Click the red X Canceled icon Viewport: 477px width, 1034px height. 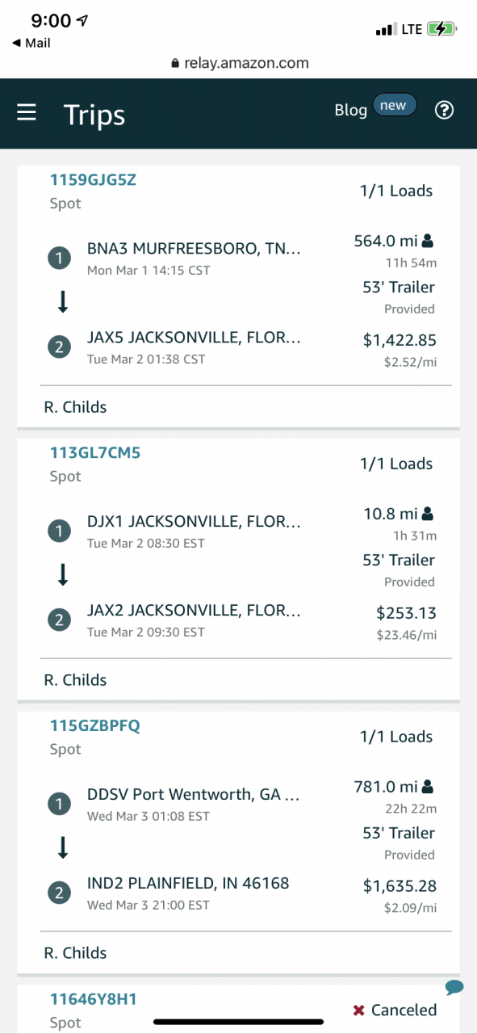point(359,1011)
